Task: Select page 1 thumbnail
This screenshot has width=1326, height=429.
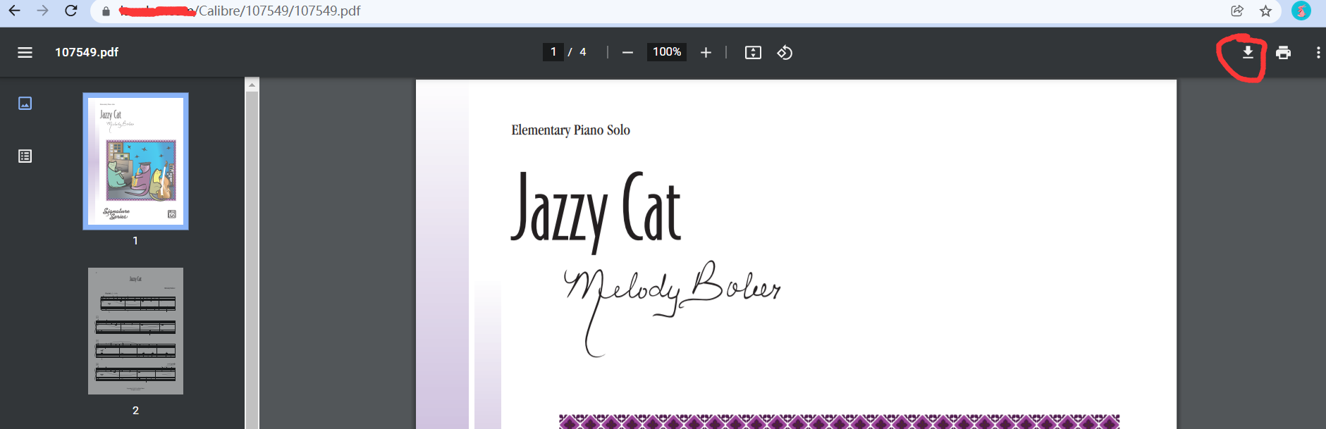Action: (x=135, y=161)
